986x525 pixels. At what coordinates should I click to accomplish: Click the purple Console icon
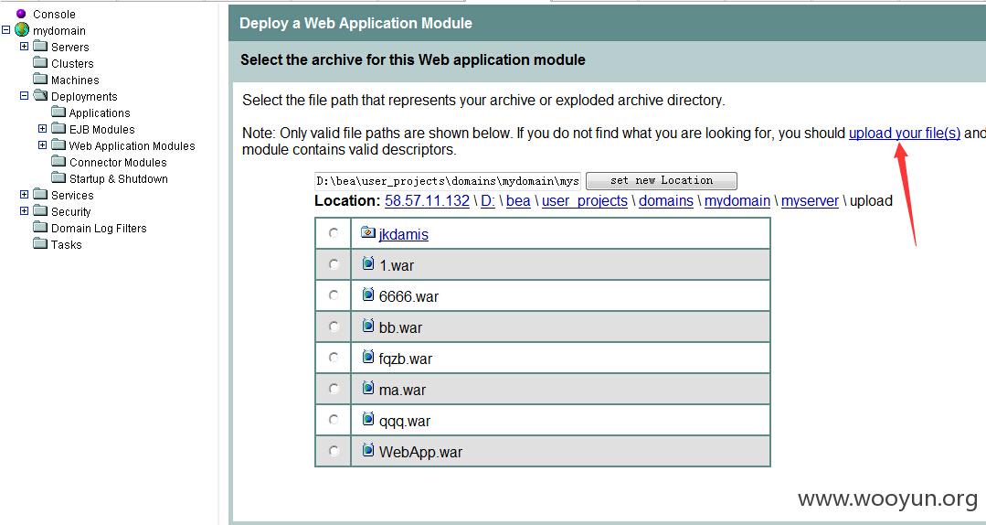tap(21, 13)
